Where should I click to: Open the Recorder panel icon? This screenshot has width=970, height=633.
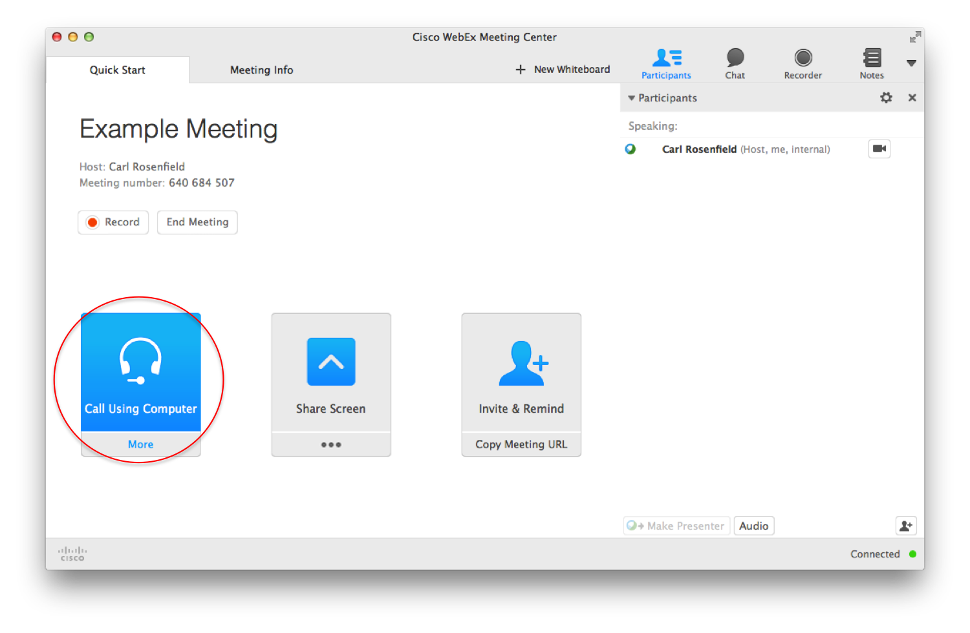pyautogui.click(x=803, y=64)
